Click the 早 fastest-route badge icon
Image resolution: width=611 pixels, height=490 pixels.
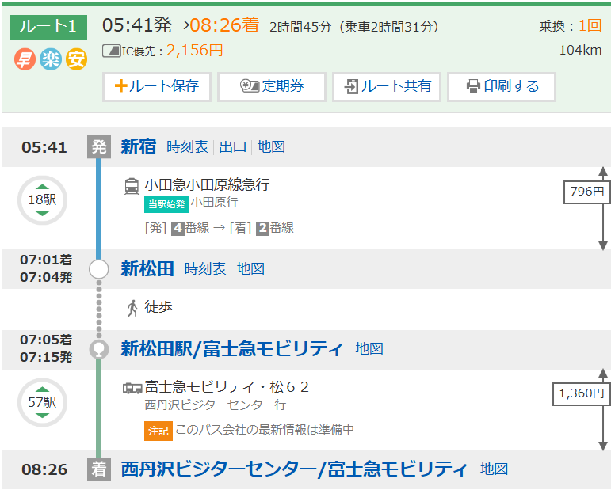pyautogui.click(x=25, y=59)
